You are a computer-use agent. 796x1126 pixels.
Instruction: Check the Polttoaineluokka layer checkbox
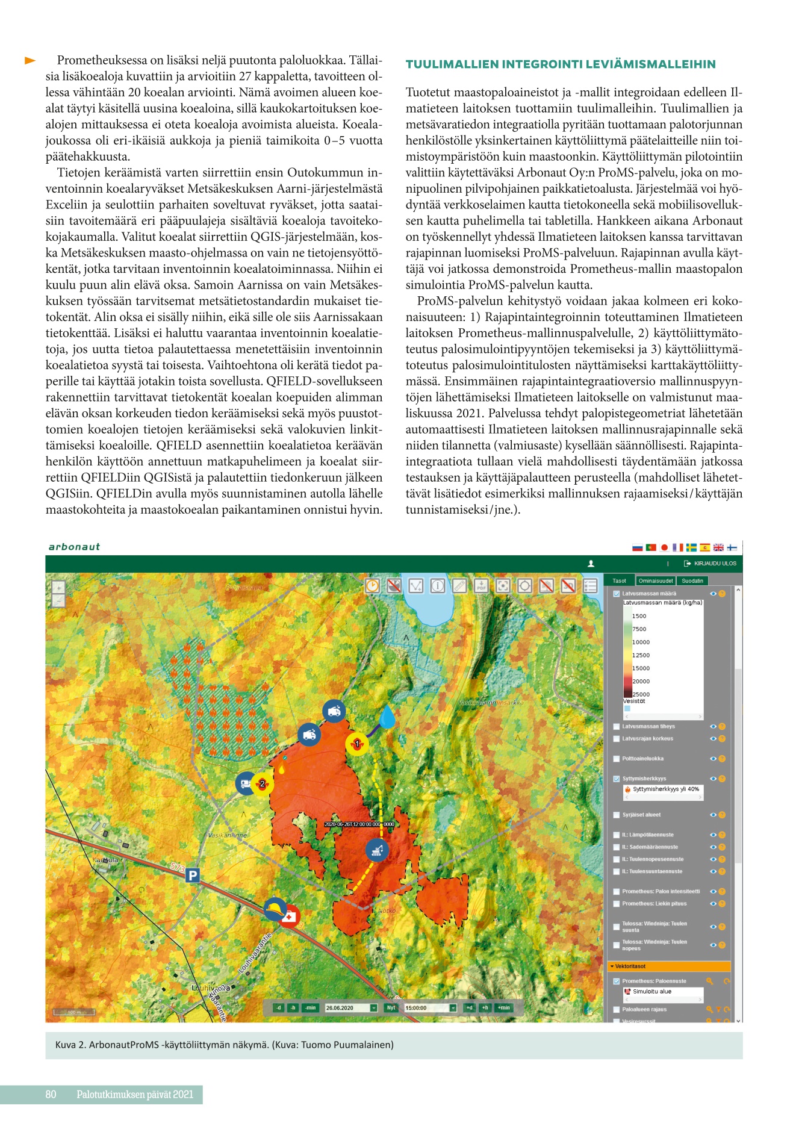click(617, 759)
